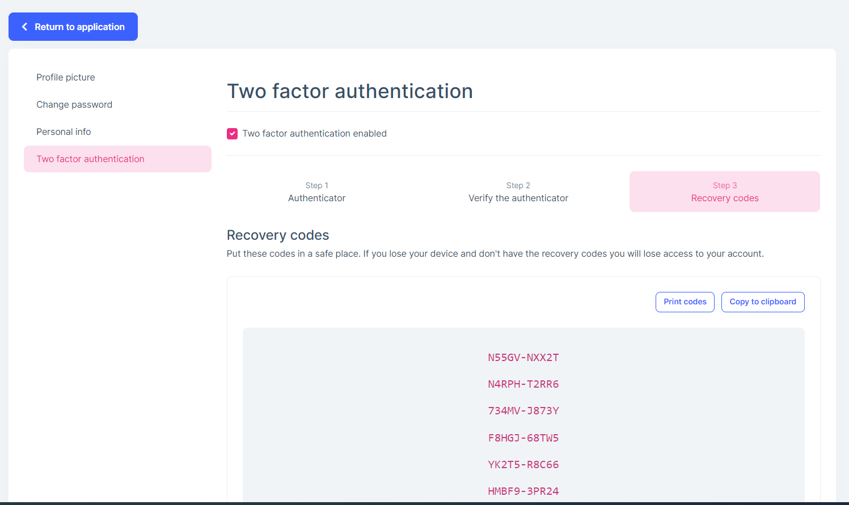Open the Personal info page
Screen dimensions: 849x505
click(64, 132)
